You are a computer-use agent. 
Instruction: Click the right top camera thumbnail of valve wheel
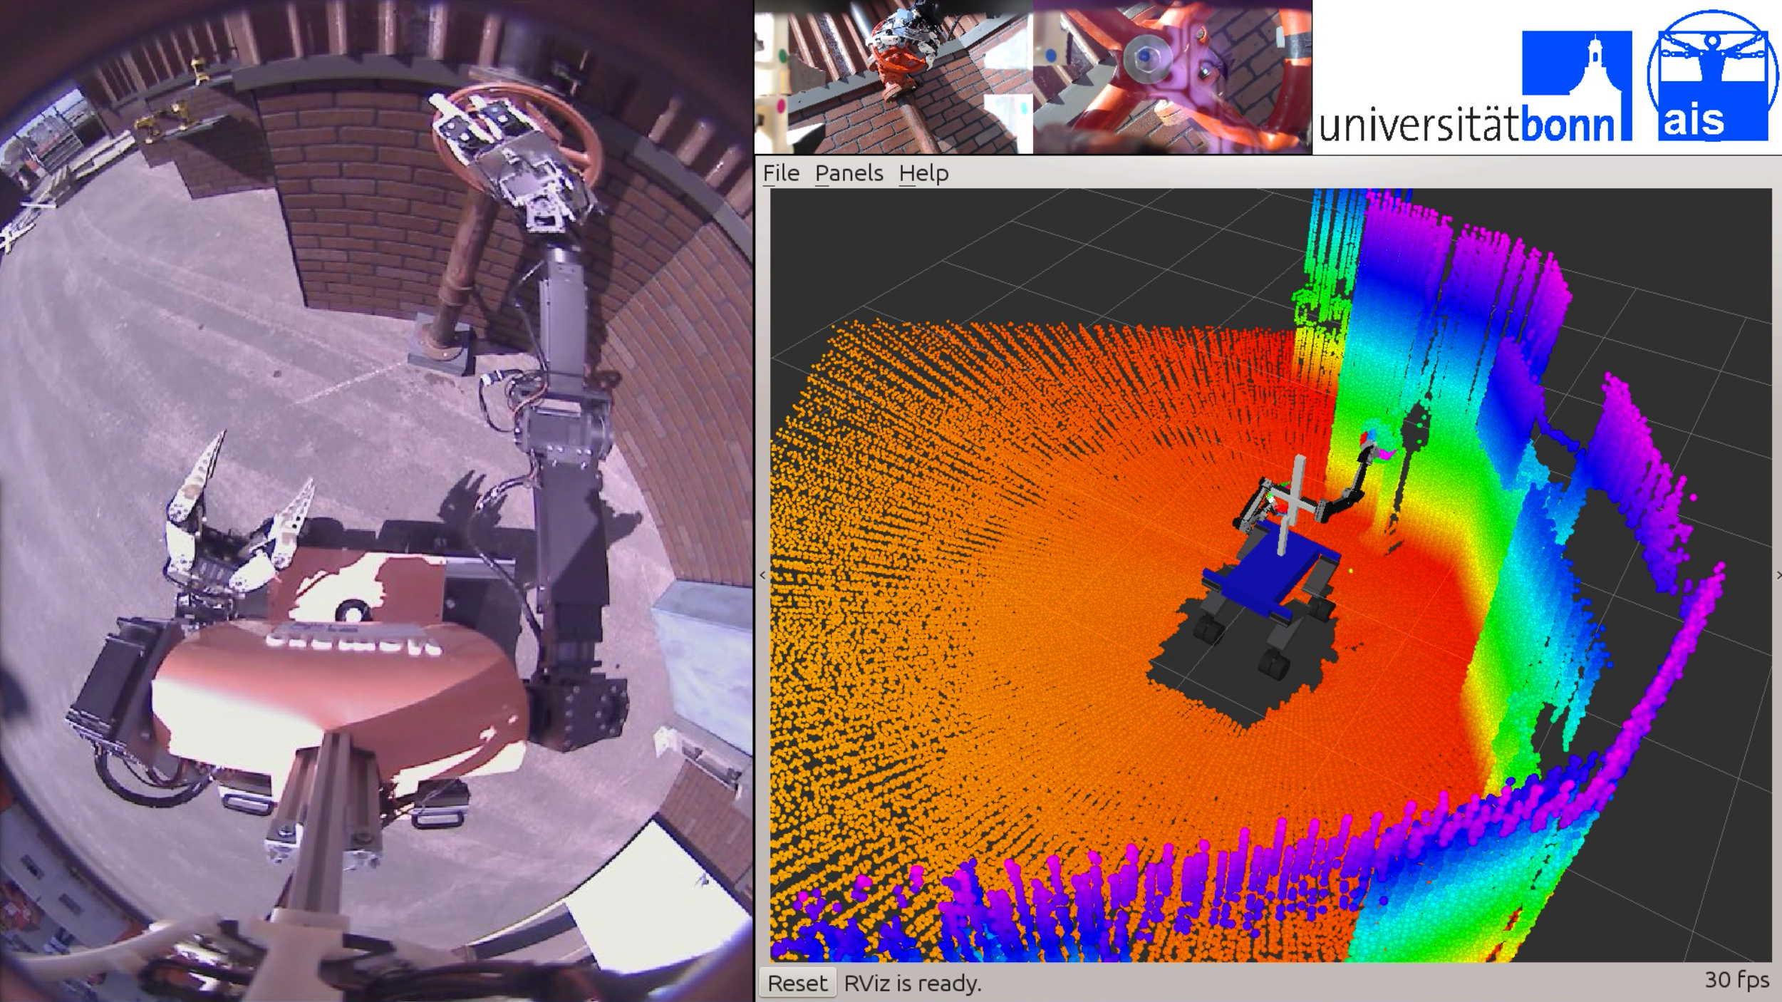pyautogui.click(x=1172, y=77)
